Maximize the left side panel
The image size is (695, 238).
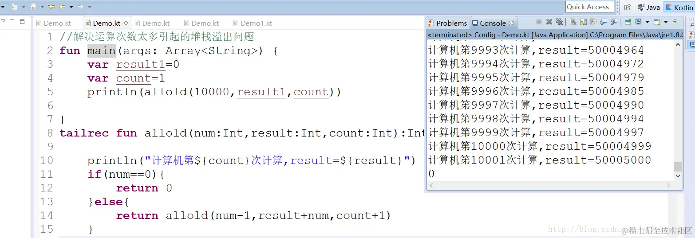[x=22, y=21]
